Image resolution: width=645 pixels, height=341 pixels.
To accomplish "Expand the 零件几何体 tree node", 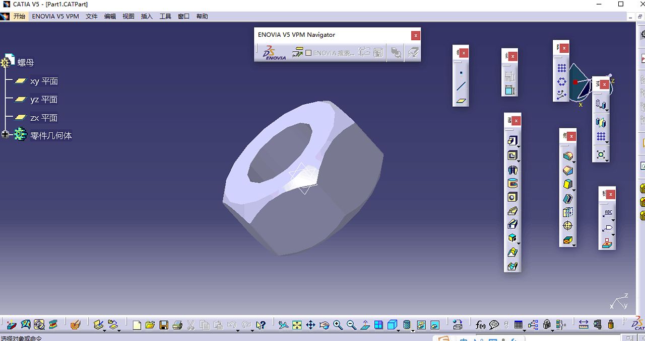I will [x=6, y=135].
